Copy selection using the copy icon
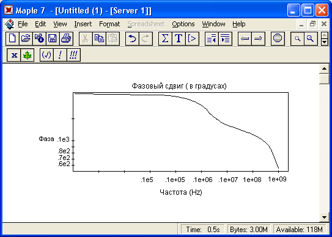 tap(99, 38)
